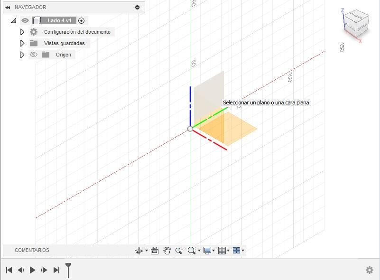Open display settings dropdown arrow
The image size is (380, 280).
pyautogui.click(x=213, y=251)
